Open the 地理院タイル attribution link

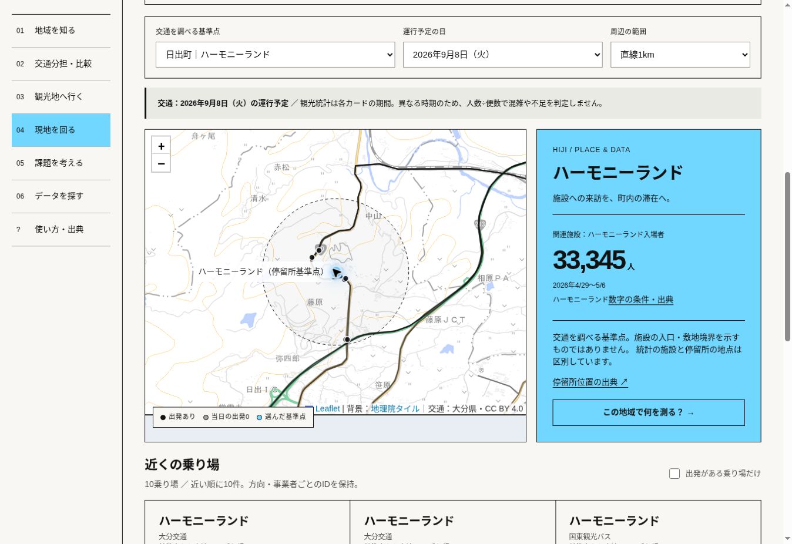click(395, 409)
